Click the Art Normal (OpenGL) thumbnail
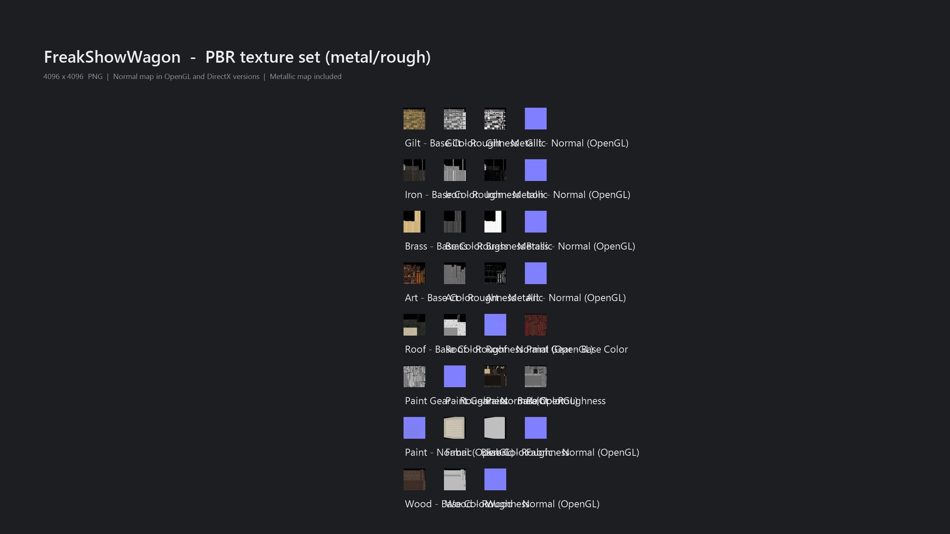The height and width of the screenshot is (534, 950). tap(536, 273)
